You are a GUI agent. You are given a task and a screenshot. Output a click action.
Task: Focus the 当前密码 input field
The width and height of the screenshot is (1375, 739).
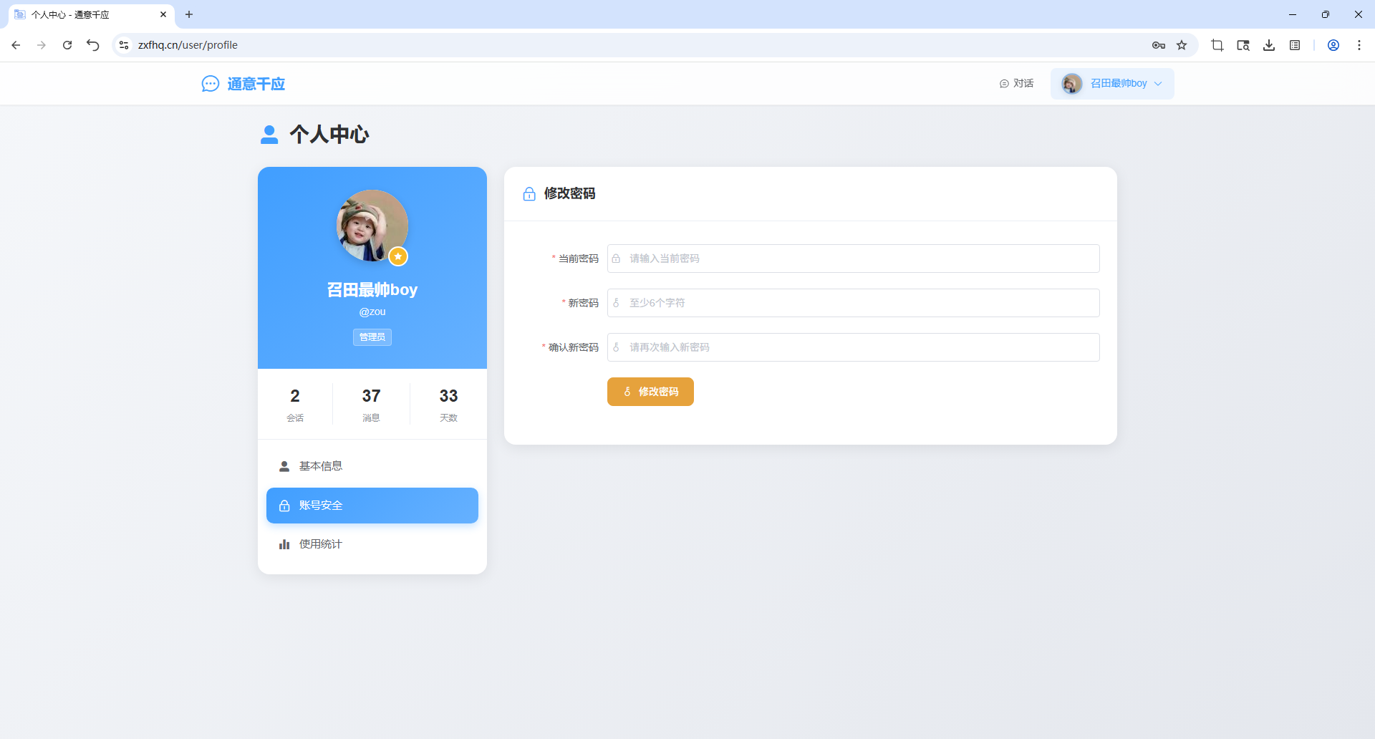(854, 259)
